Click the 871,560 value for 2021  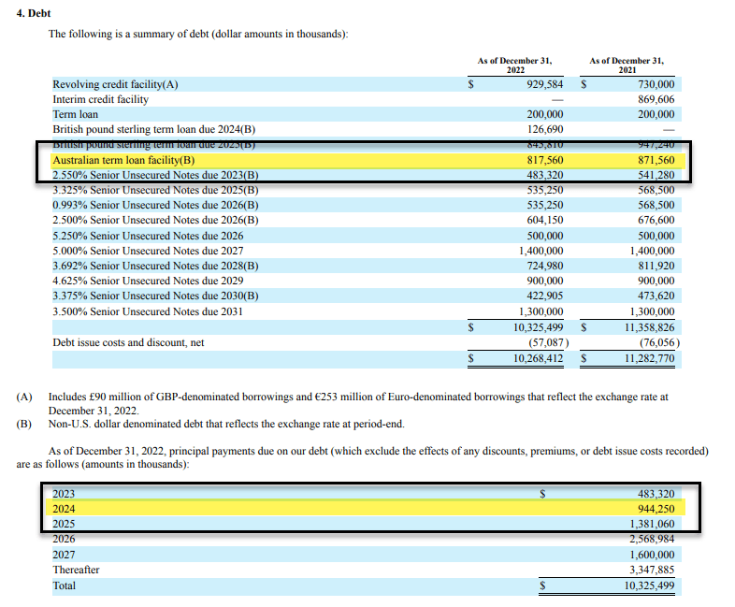click(x=656, y=160)
